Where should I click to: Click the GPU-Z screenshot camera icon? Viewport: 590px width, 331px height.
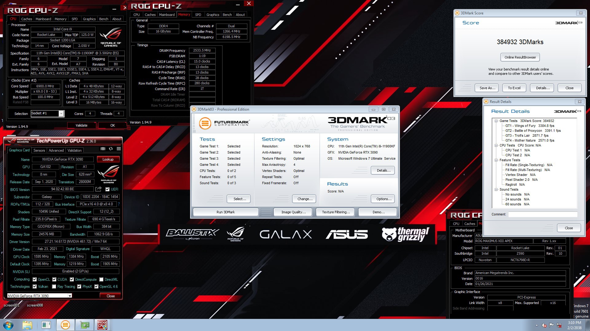pos(103,149)
